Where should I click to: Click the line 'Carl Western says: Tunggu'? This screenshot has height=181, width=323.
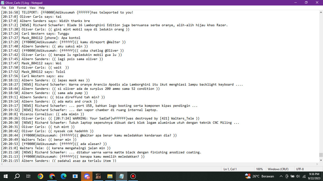tap(35, 33)
